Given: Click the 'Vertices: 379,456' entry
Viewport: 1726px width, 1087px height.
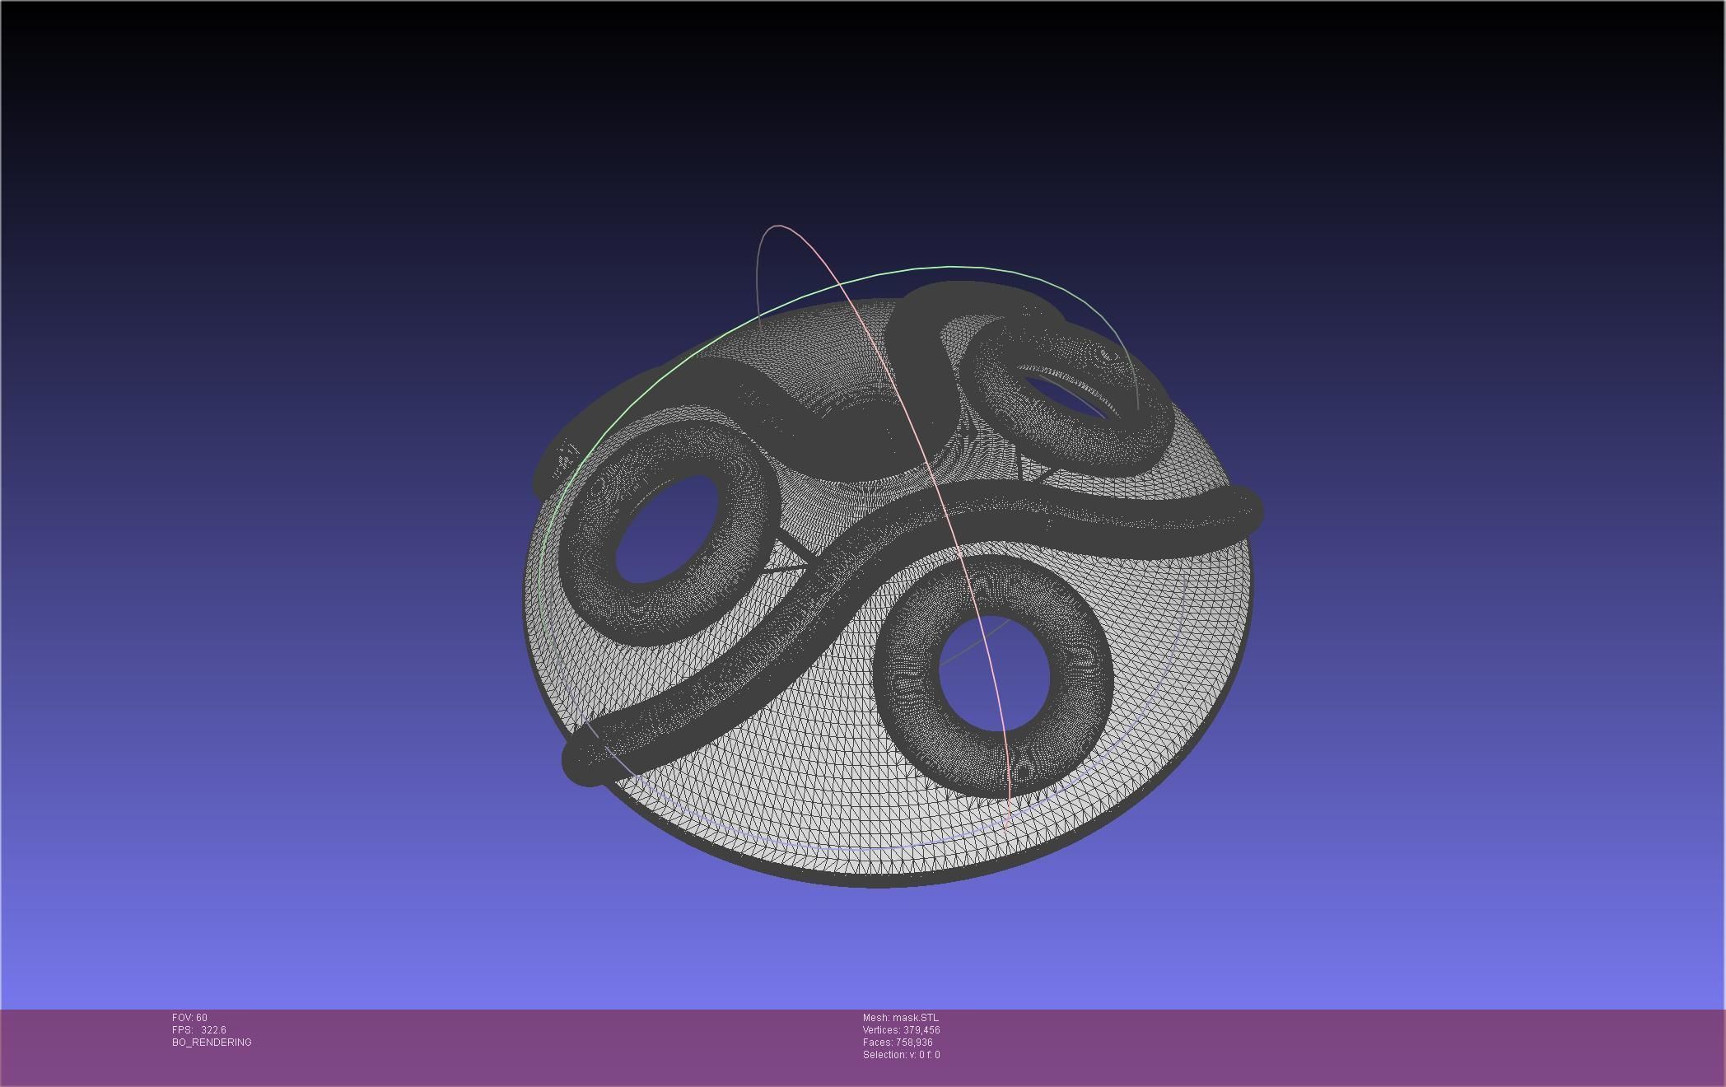Looking at the screenshot, I should pyautogui.click(x=901, y=1030).
